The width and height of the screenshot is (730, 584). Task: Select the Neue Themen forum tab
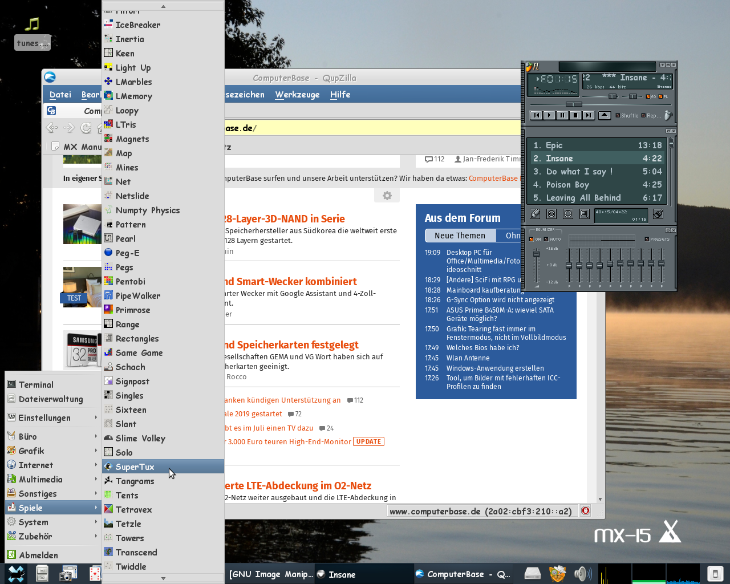[x=460, y=236]
